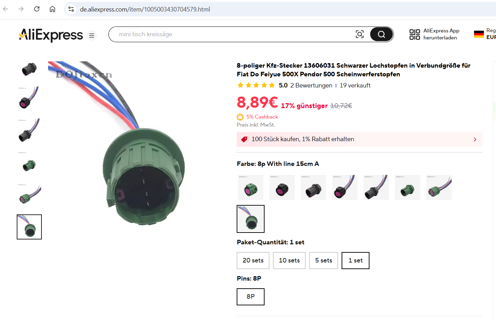Image resolution: width=496 pixels, height=320 pixels.
Task: Focus the search field mini tisch kreissäge
Action: click(234, 34)
